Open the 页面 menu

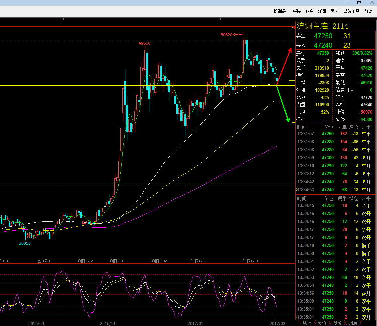pyautogui.click(x=334, y=11)
